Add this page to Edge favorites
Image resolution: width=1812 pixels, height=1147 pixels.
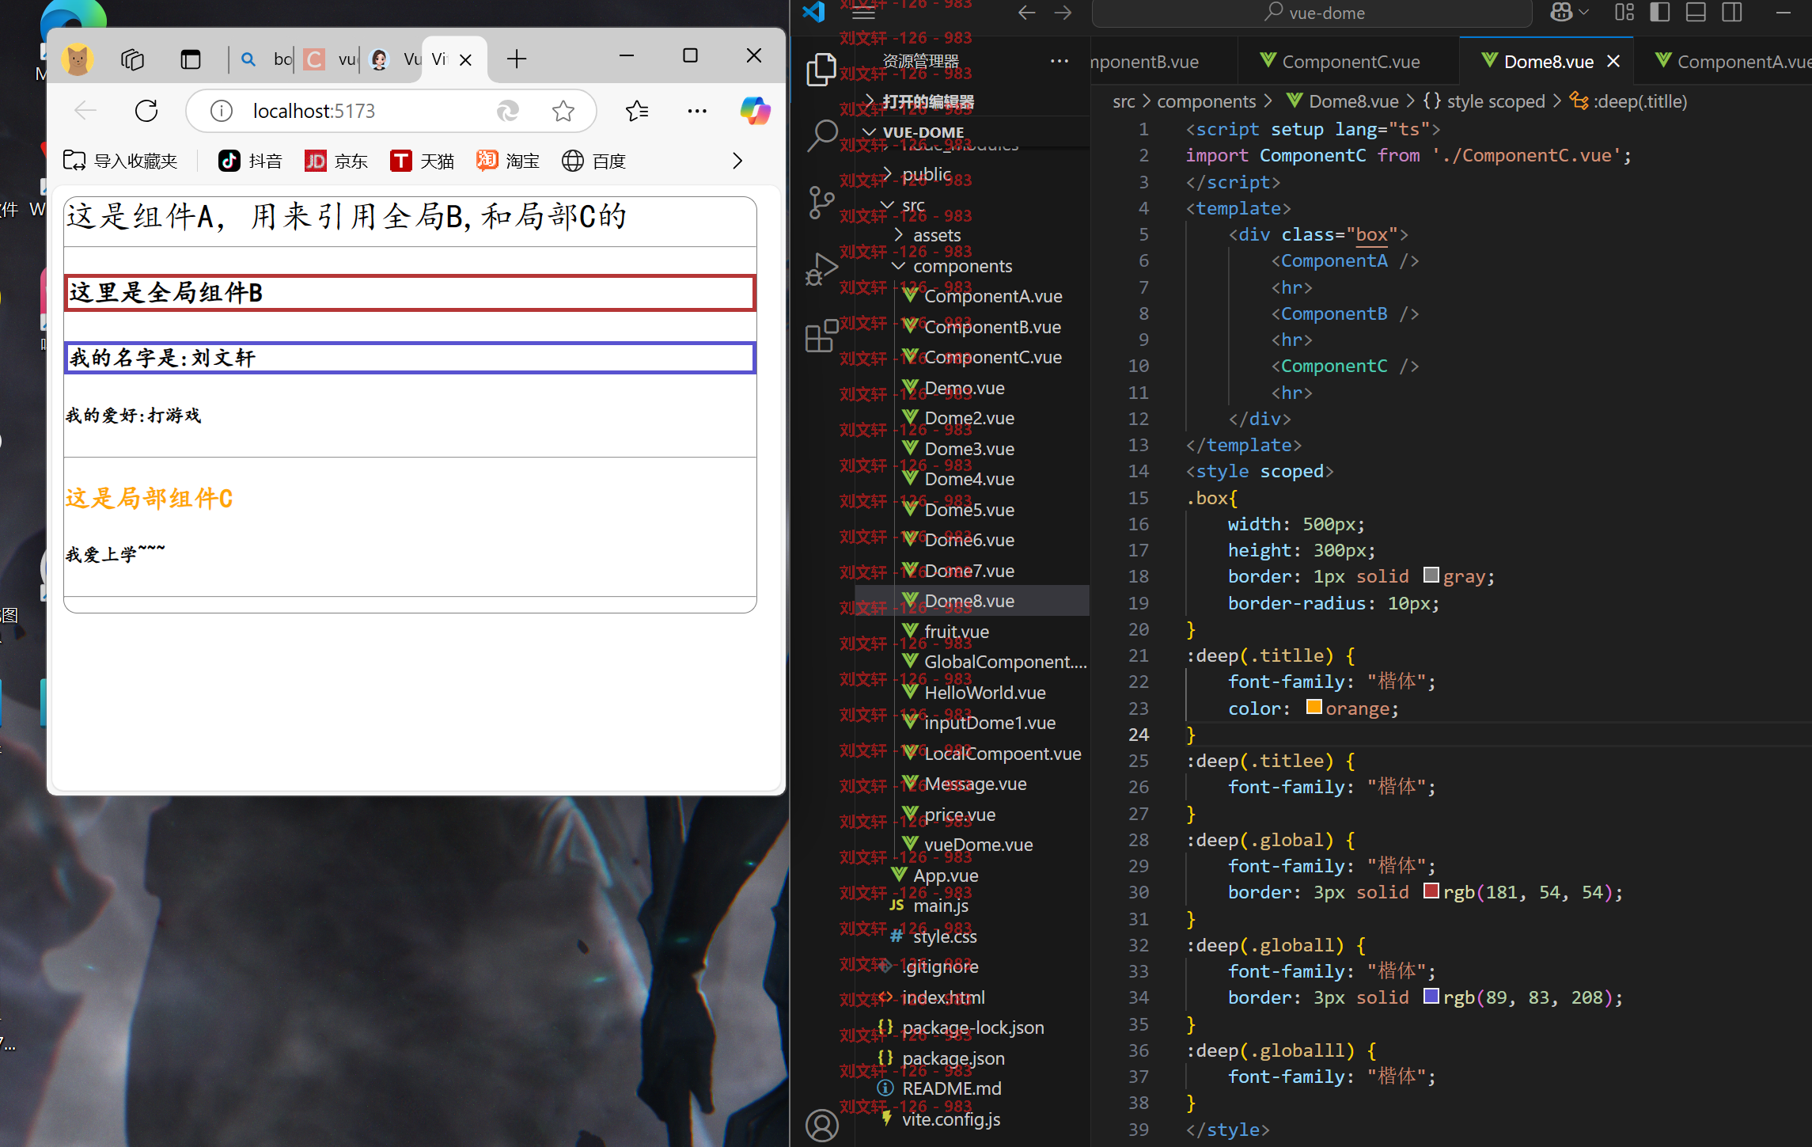tap(563, 111)
